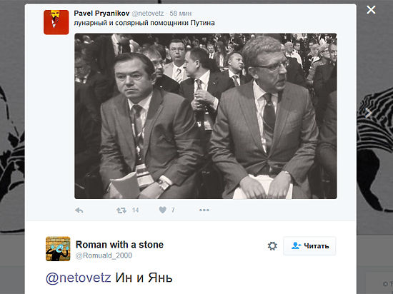Open the three-dot more options menu
The height and width of the screenshot is (294, 393).
click(204, 211)
